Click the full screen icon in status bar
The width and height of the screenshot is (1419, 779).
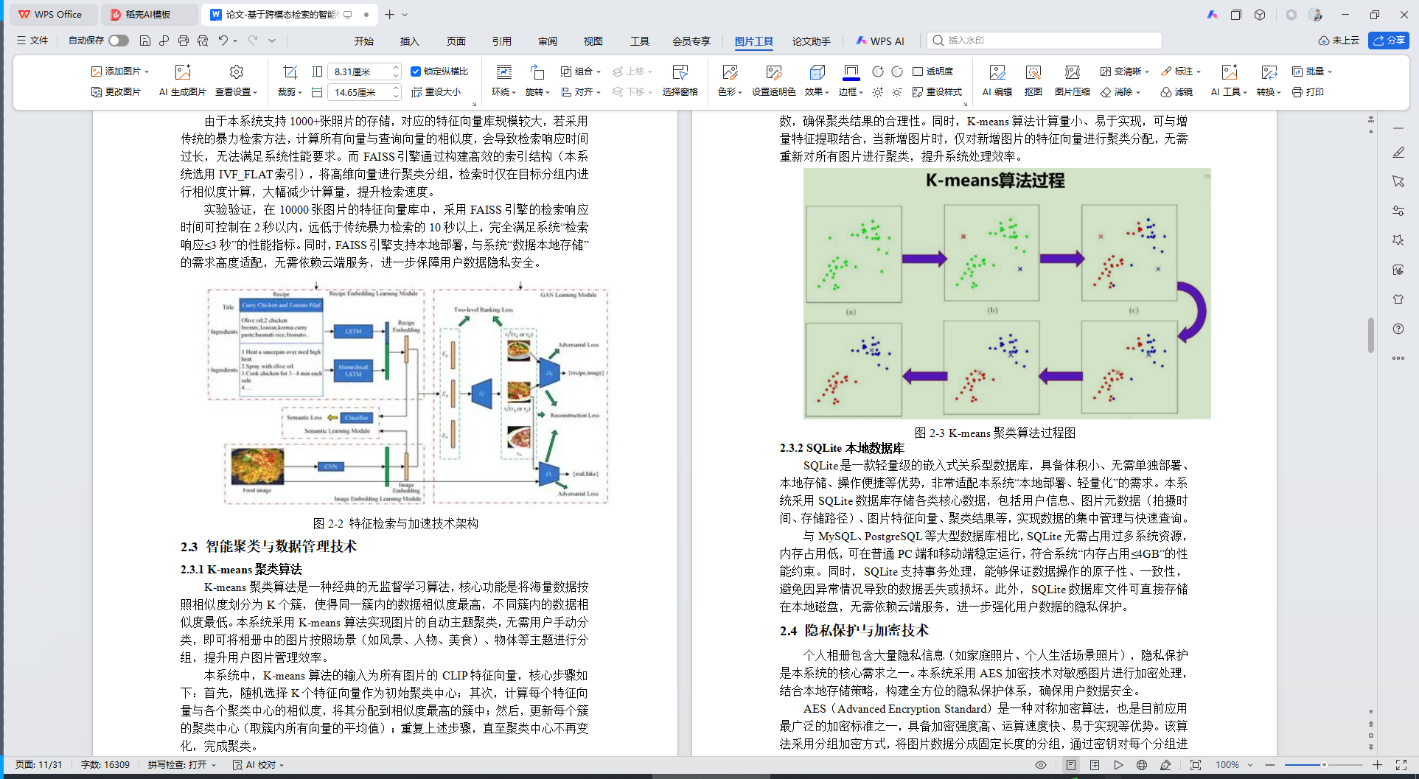[x=1401, y=765]
